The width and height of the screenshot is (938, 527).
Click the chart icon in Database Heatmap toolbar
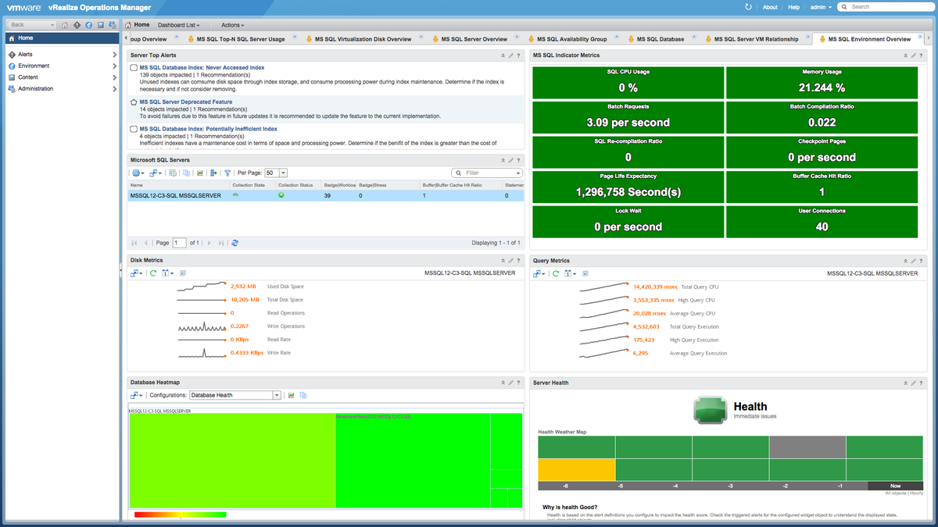[x=291, y=395]
